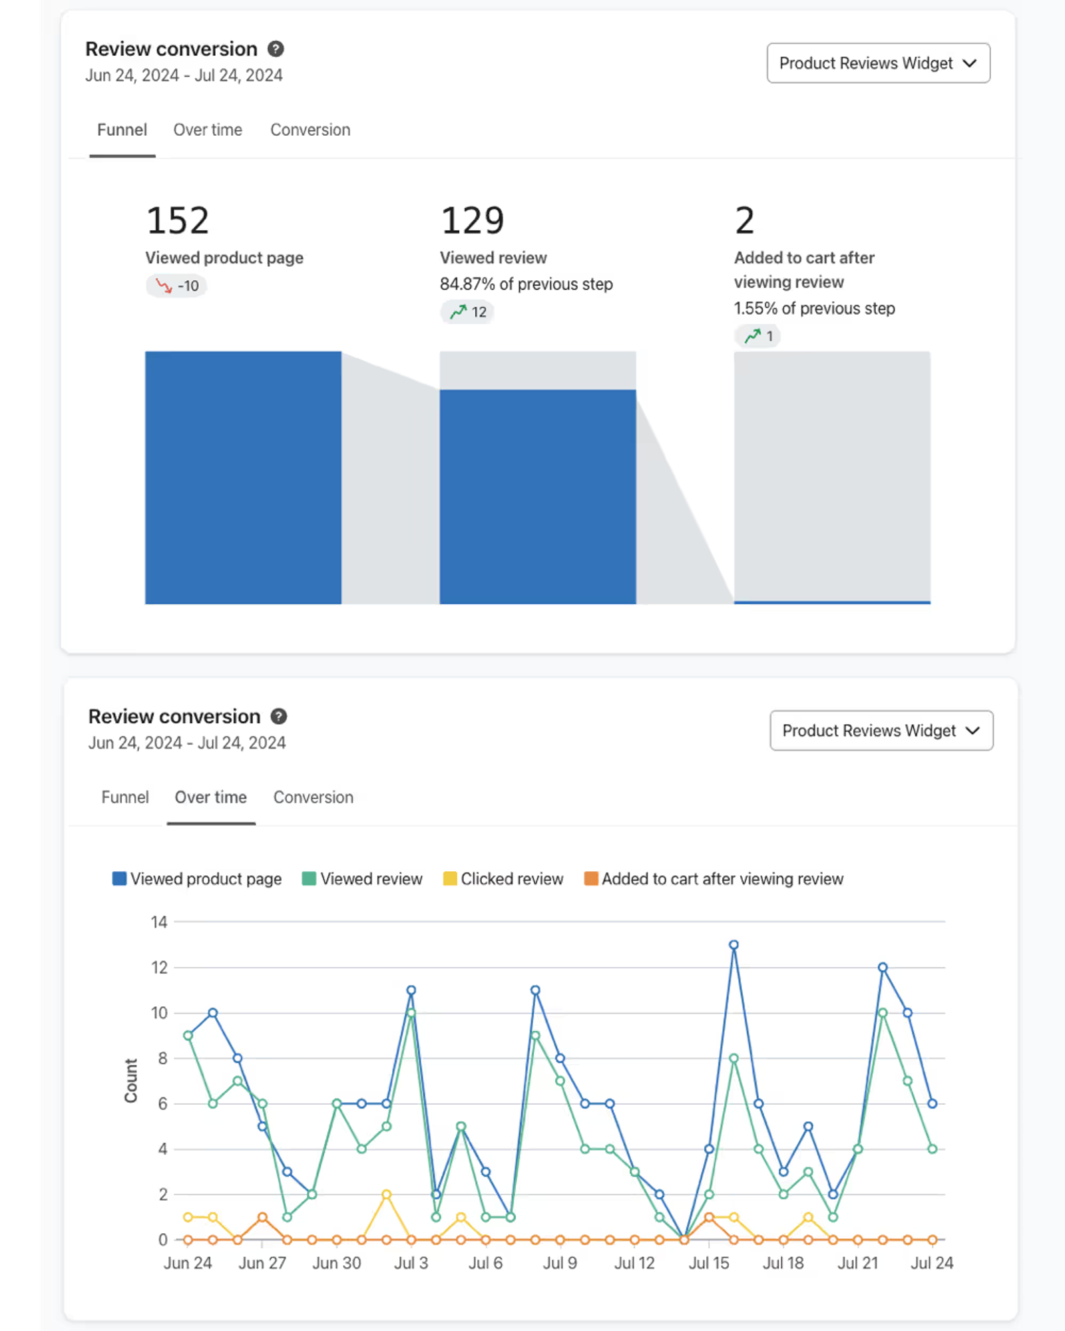
Task: Click the Viewed product page funnel bar
Action: tap(244, 478)
